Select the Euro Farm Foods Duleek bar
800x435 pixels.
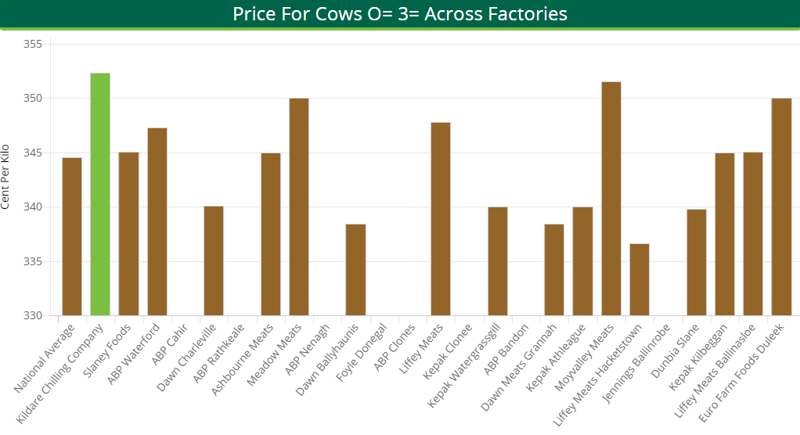(781, 207)
